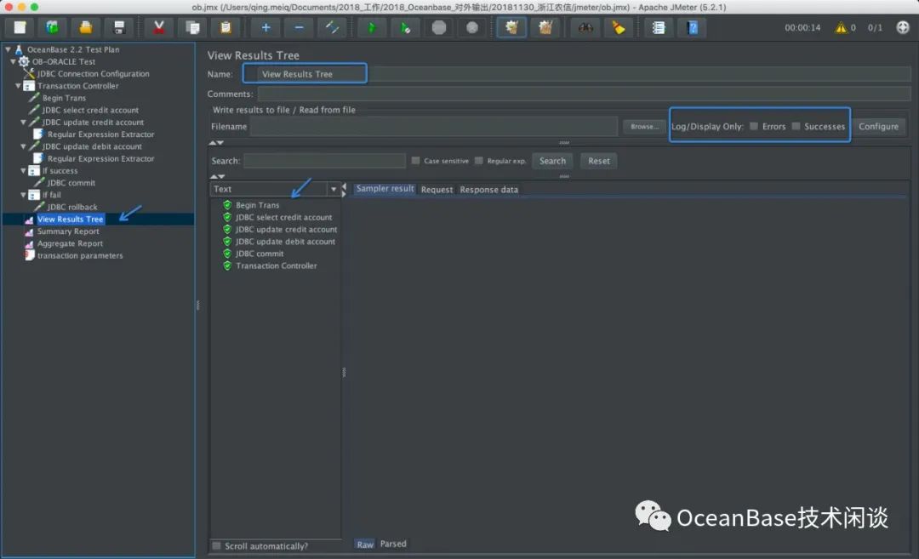Screen dimensions: 919x559
Task: Open the Search binoculars icon
Action: [x=585, y=27]
